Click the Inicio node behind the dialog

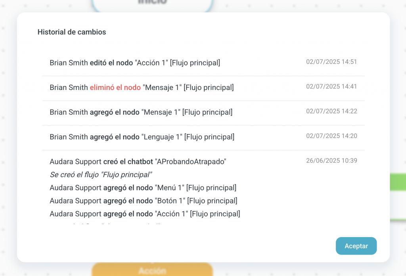tap(153, 5)
